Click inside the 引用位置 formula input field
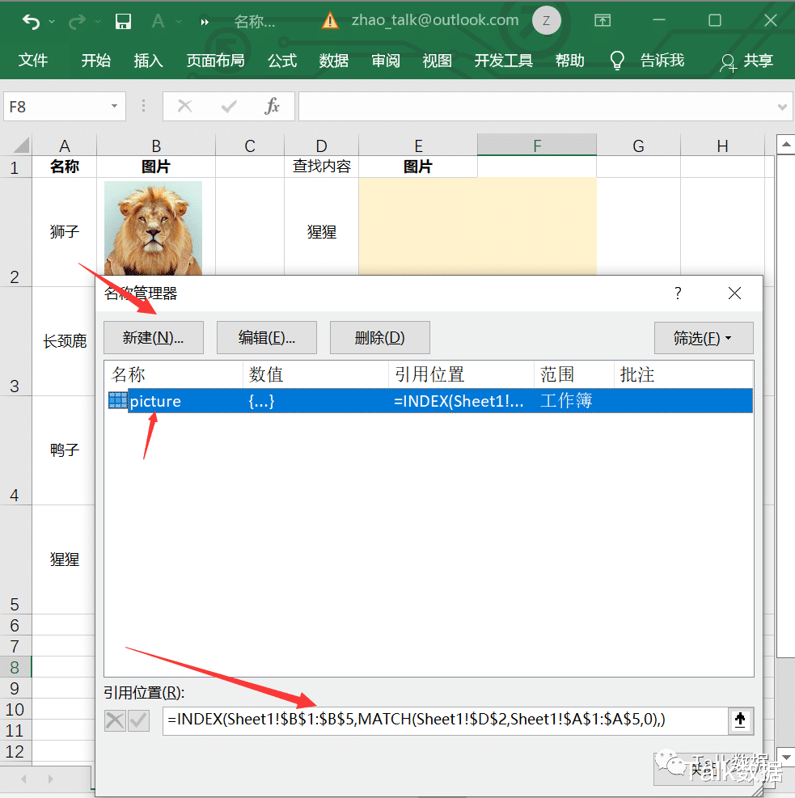This screenshot has width=795, height=798. pos(445,720)
